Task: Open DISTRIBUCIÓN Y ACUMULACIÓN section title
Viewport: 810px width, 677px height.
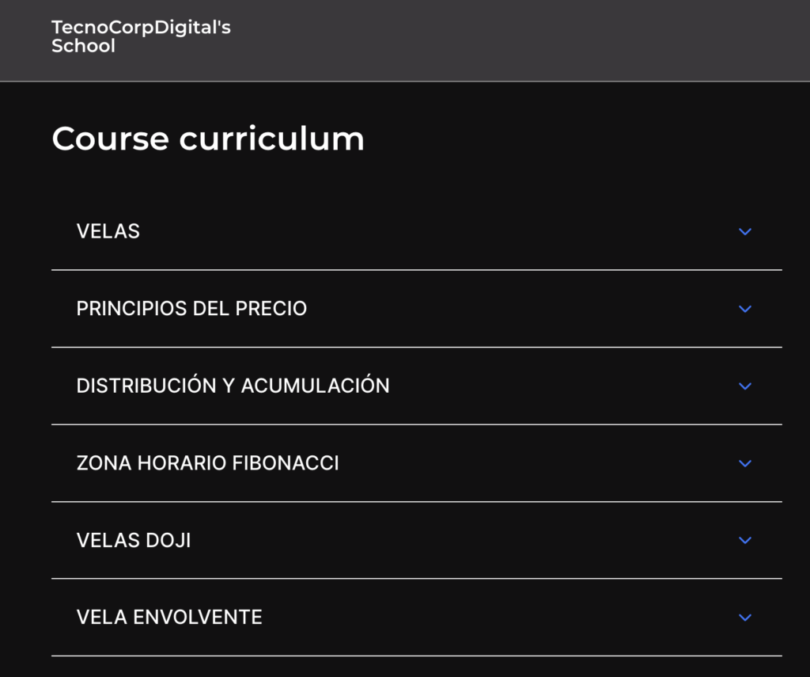Action: 233,385
